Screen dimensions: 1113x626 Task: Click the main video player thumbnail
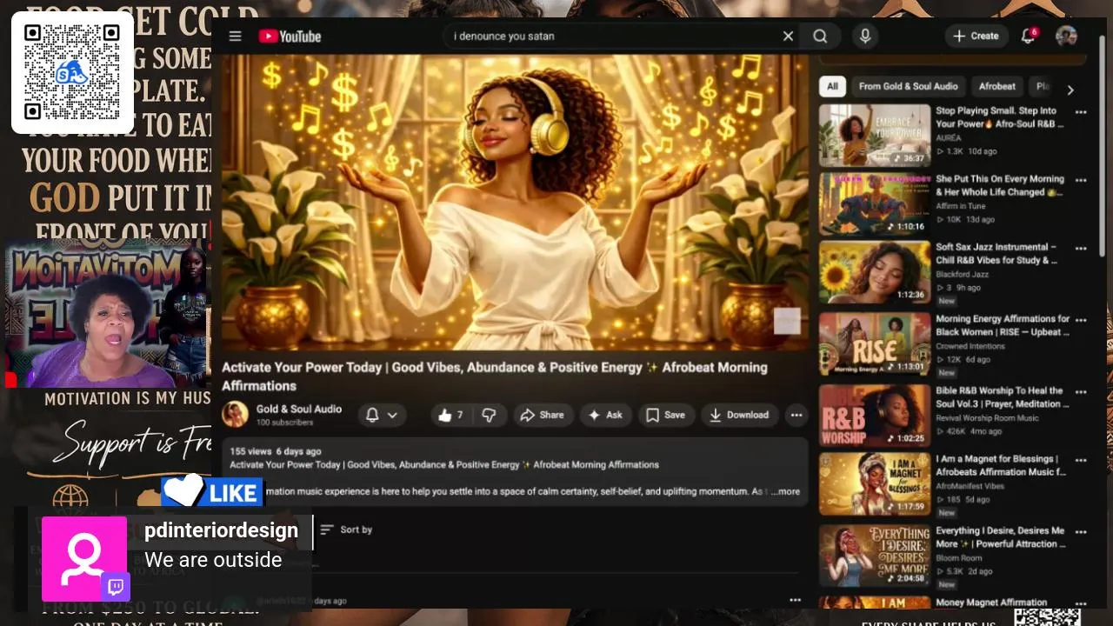pyautogui.click(x=515, y=203)
